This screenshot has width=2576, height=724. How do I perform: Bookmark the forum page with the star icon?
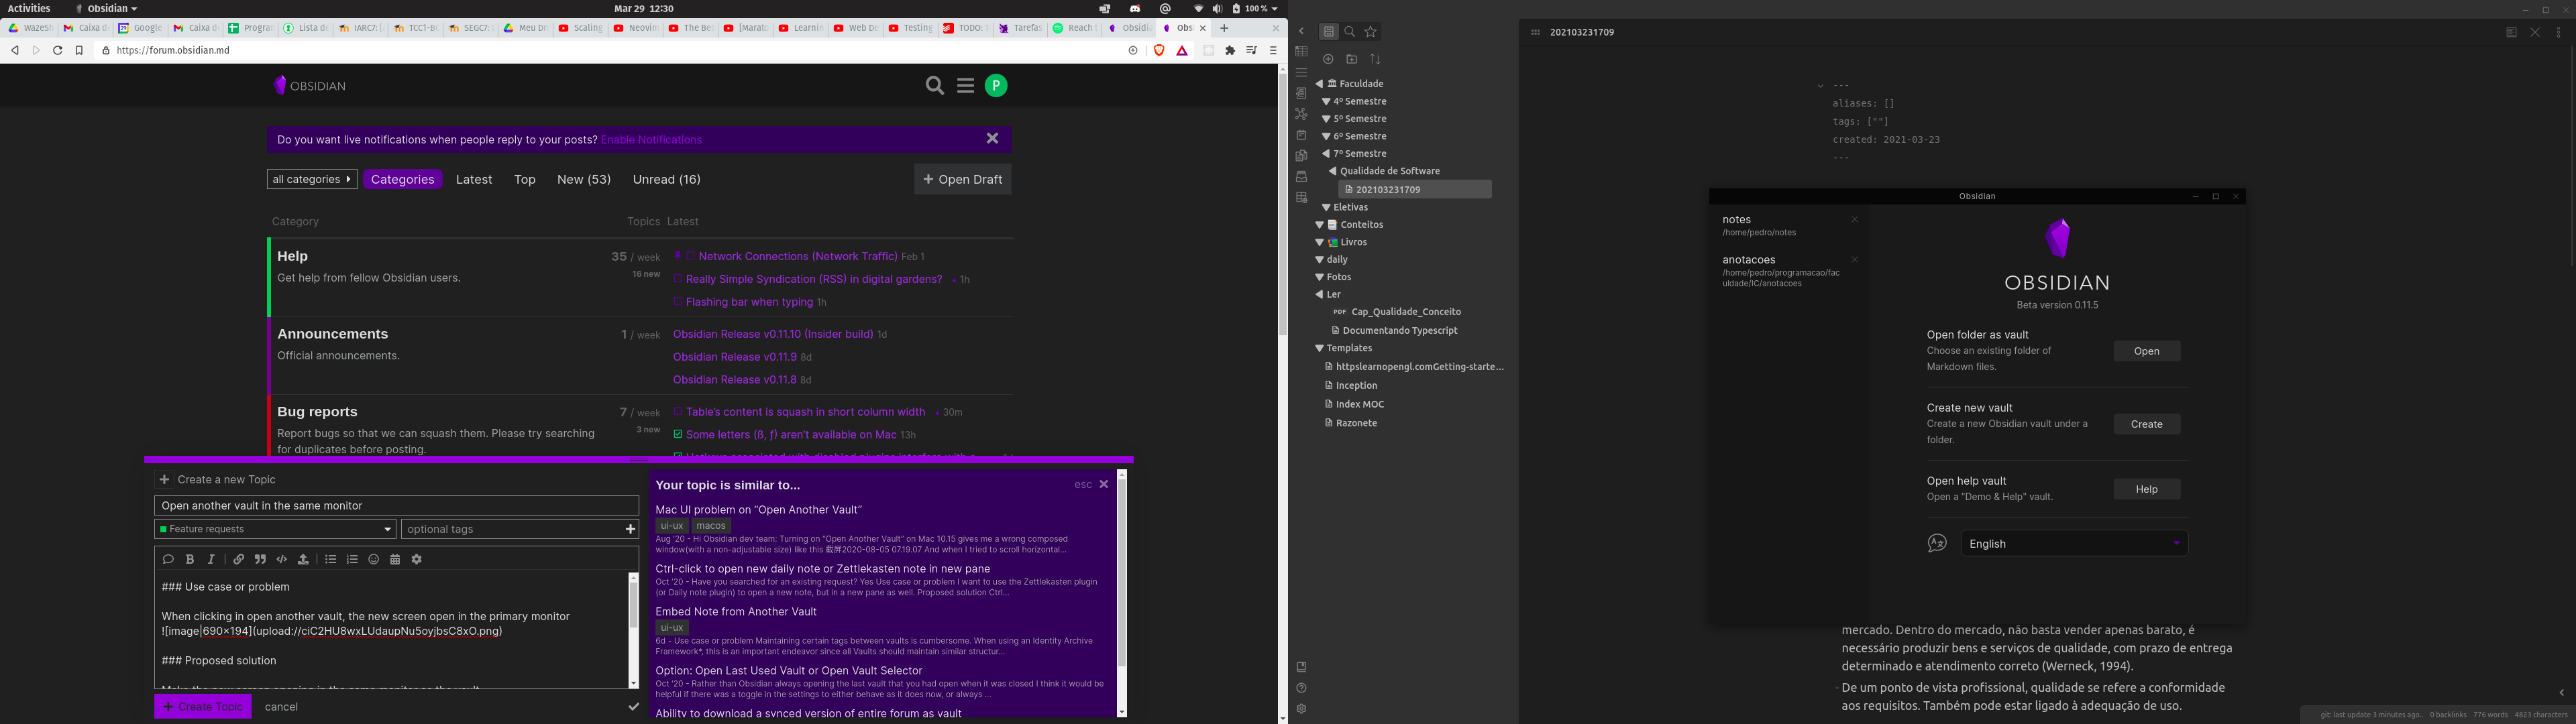pyautogui.click(x=79, y=50)
